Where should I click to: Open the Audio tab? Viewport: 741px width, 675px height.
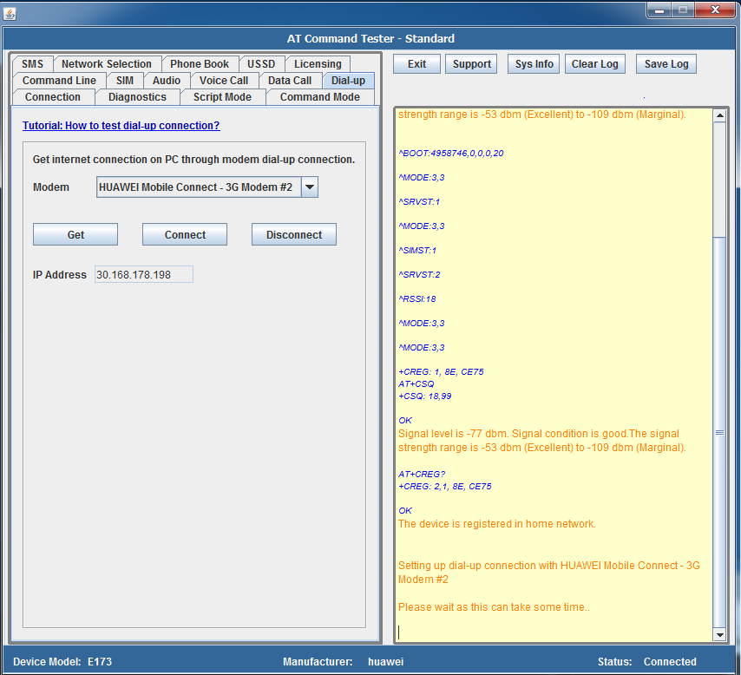(167, 81)
